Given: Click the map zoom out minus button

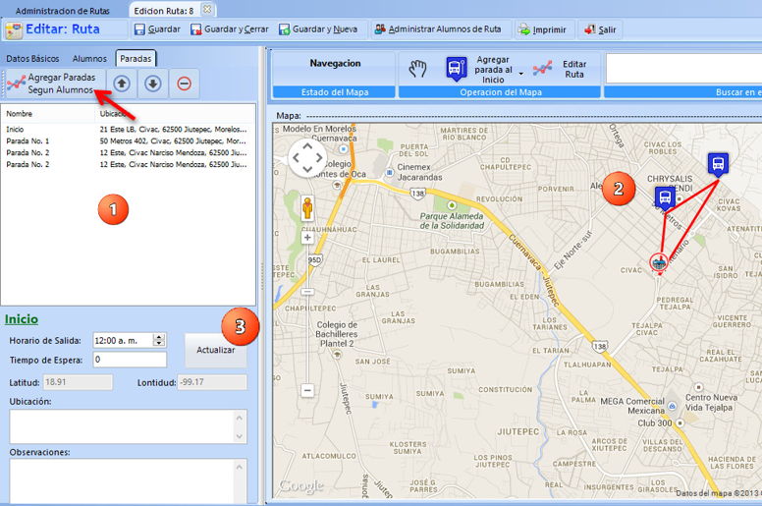Looking at the screenshot, I should pyautogui.click(x=307, y=390).
